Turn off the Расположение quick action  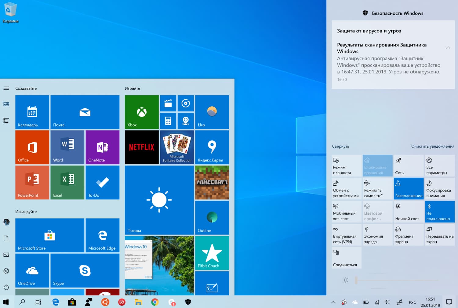(x=409, y=188)
